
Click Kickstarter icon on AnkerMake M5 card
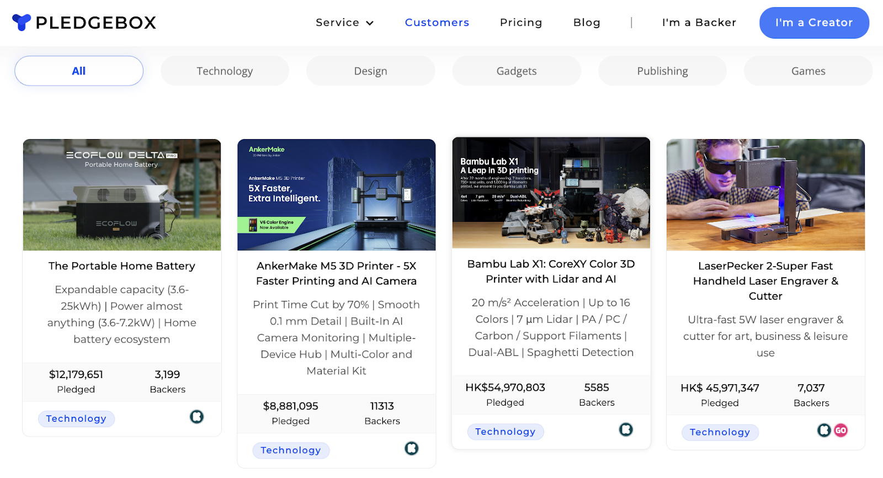tap(411, 448)
